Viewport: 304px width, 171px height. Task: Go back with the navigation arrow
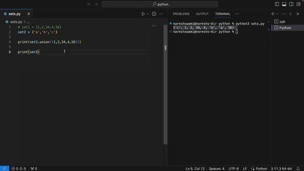89,4
